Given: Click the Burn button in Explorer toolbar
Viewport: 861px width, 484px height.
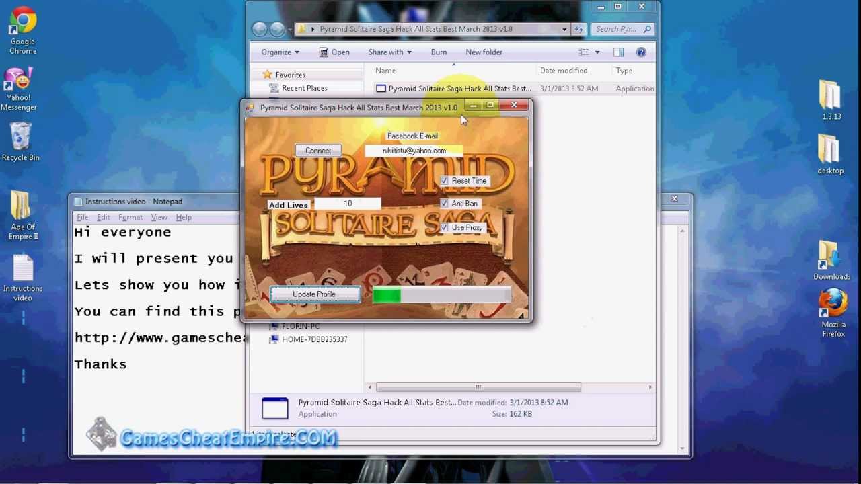Looking at the screenshot, I should pos(439,52).
